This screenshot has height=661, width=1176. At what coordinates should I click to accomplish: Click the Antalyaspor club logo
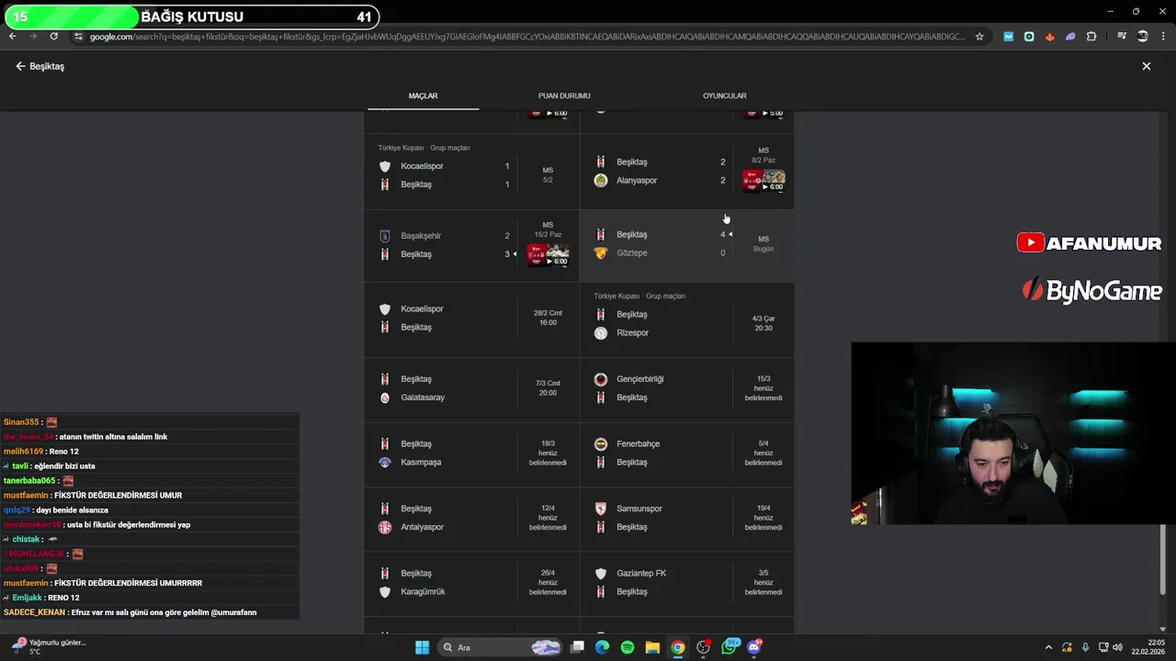(x=385, y=527)
